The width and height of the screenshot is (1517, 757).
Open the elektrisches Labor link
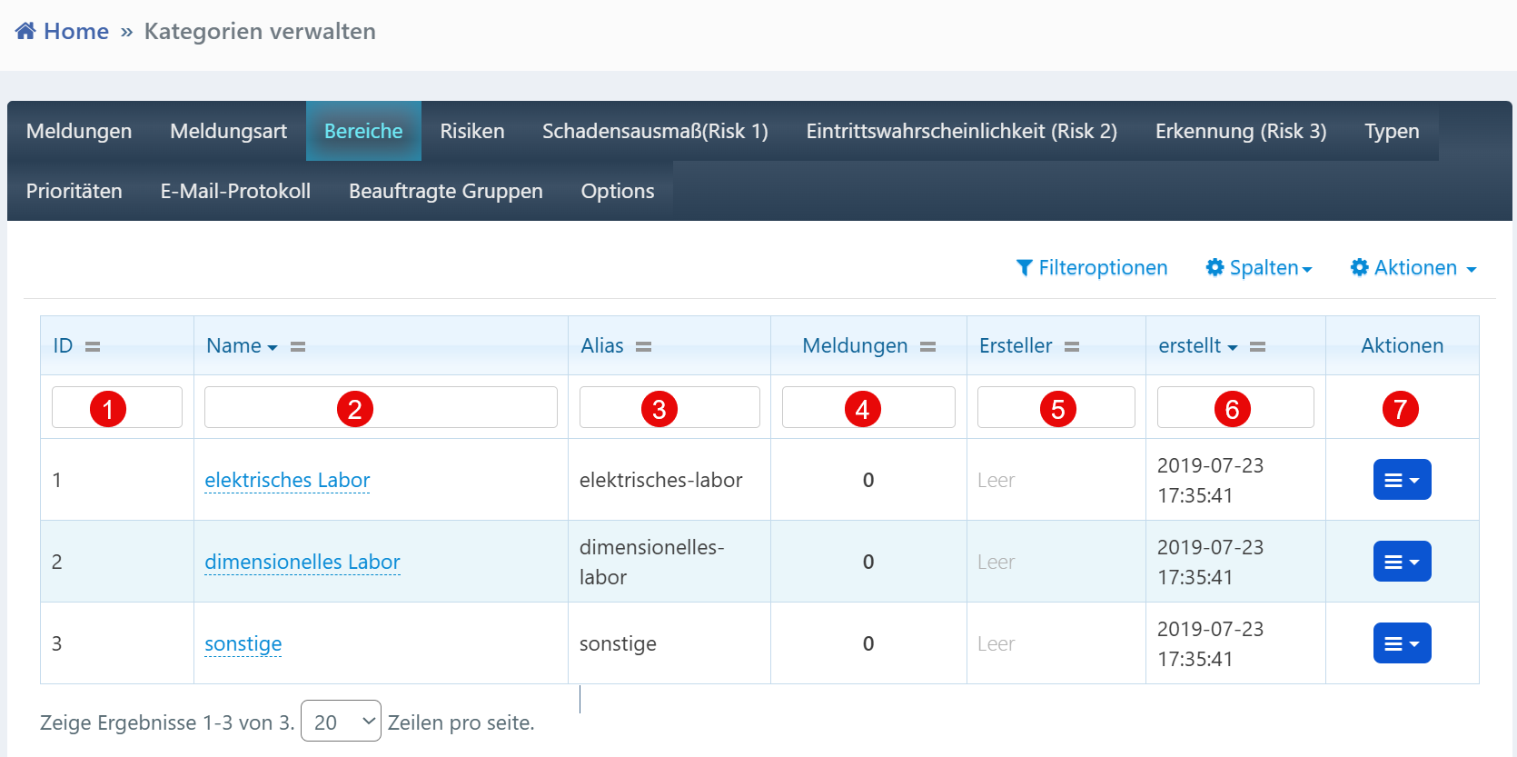point(287,481)
